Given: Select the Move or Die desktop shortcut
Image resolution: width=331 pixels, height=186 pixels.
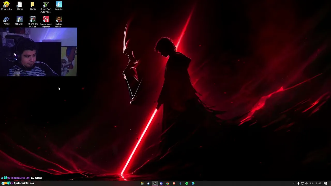Looking at the screenshot, I should [6, 6].
